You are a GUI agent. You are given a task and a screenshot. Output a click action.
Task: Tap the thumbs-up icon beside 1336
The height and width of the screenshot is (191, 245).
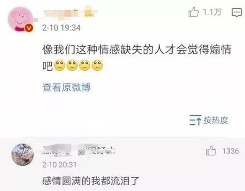click(211, 151)
